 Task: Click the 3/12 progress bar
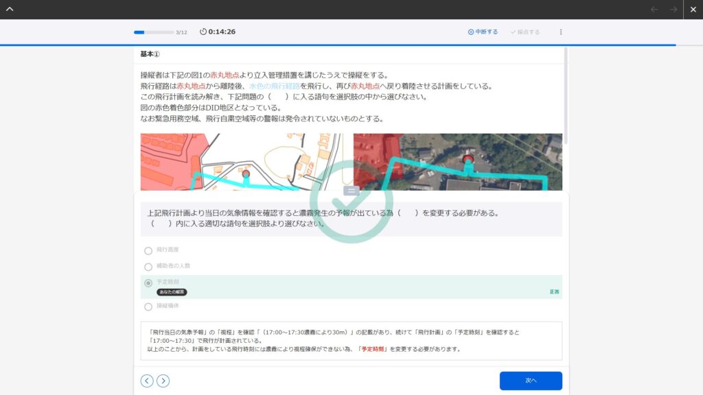click(154, 32)
